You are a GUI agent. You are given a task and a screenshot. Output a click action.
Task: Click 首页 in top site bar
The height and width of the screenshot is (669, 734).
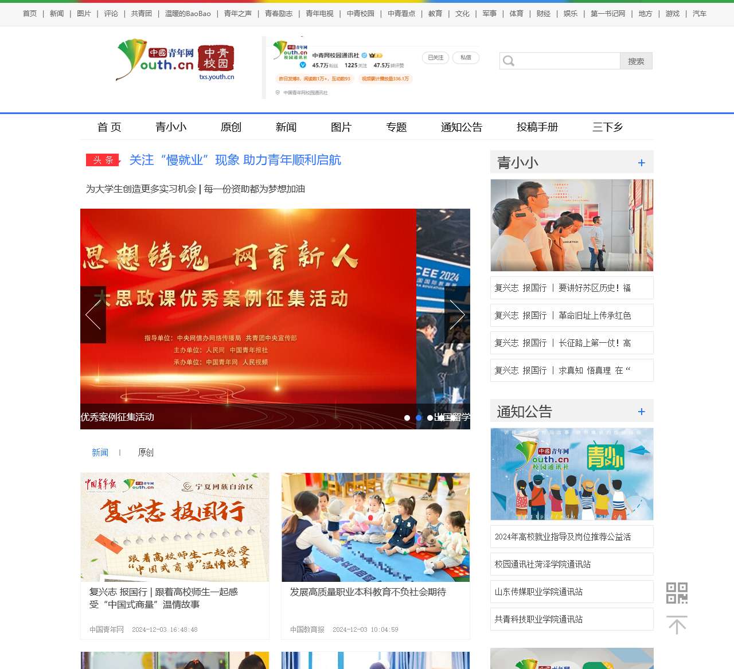(30, 13)
